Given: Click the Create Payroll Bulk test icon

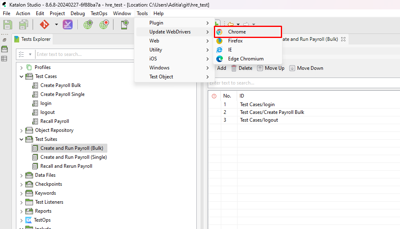Looking at the screenshot, I should [35, 85].
